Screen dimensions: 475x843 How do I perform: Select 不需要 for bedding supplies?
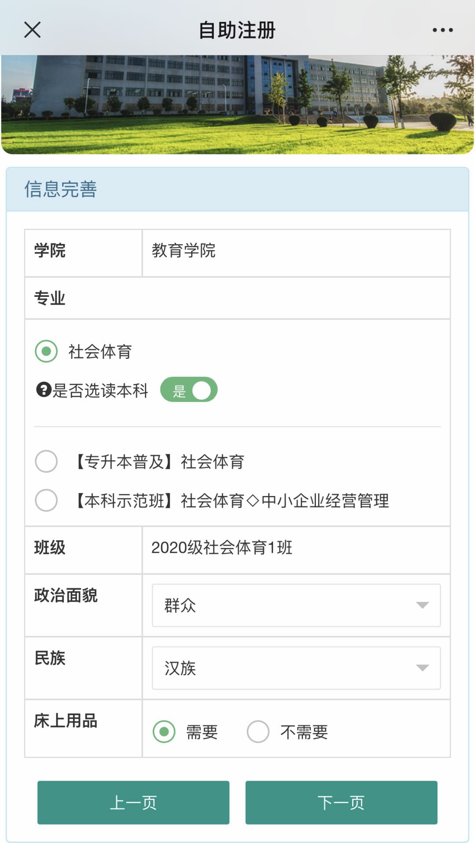(x=258, y=732)
